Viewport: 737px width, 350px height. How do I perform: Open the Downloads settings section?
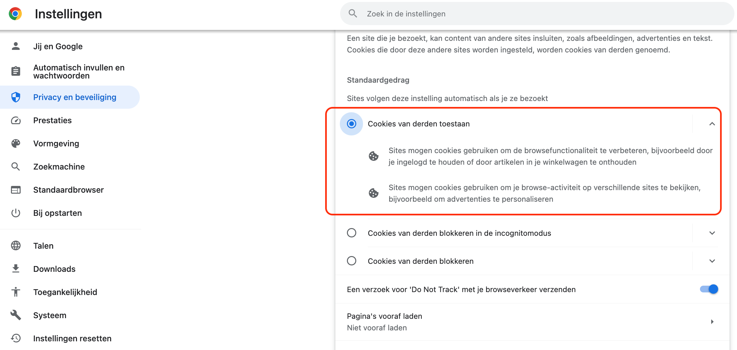pyautogui.click(x=54, y=269)
